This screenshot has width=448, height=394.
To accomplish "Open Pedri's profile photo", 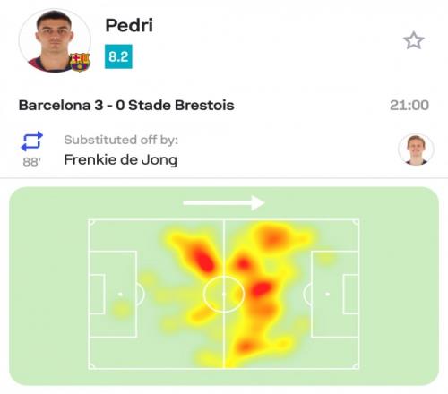I will [55, 40].
